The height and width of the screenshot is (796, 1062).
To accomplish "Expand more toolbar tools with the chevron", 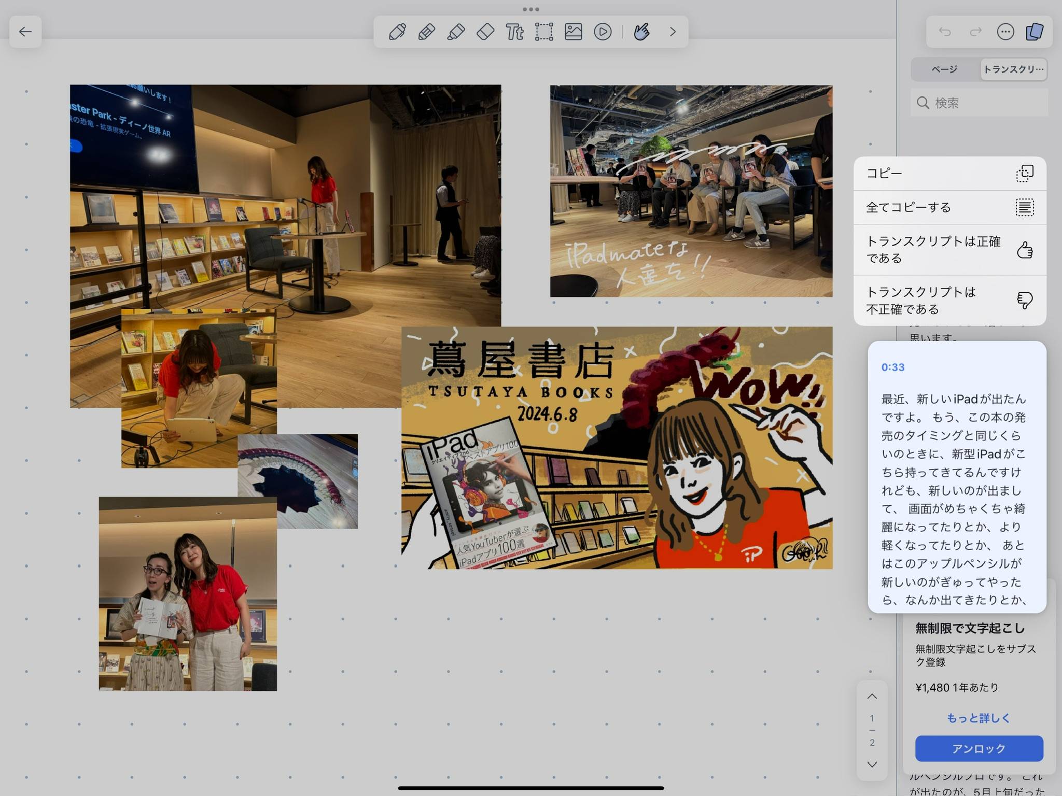I will (673, 32).
